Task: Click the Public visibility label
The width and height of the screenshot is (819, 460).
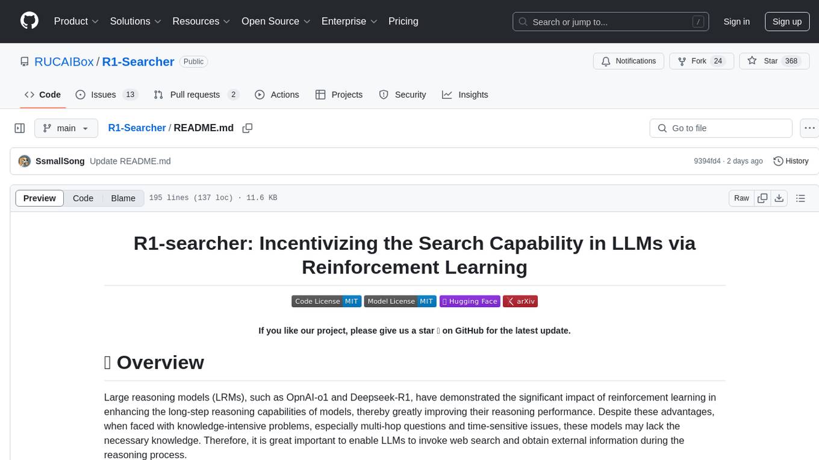Action: pyautogui.click(x=193, y=61)
